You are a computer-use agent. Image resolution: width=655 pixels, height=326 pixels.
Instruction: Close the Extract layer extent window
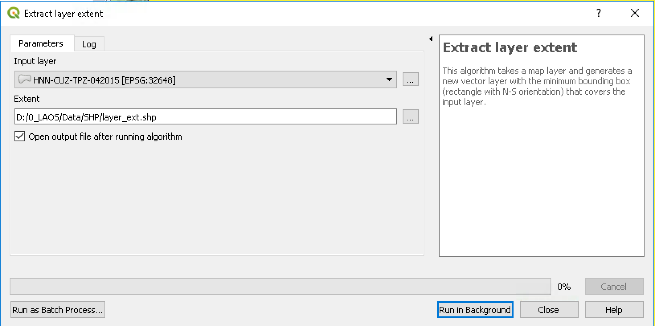(x=635, y=13)
